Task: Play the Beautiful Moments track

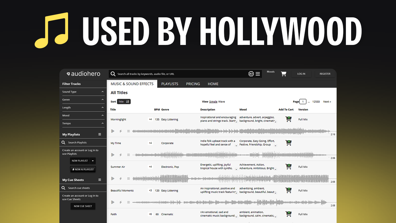Action: coord(113,202)
